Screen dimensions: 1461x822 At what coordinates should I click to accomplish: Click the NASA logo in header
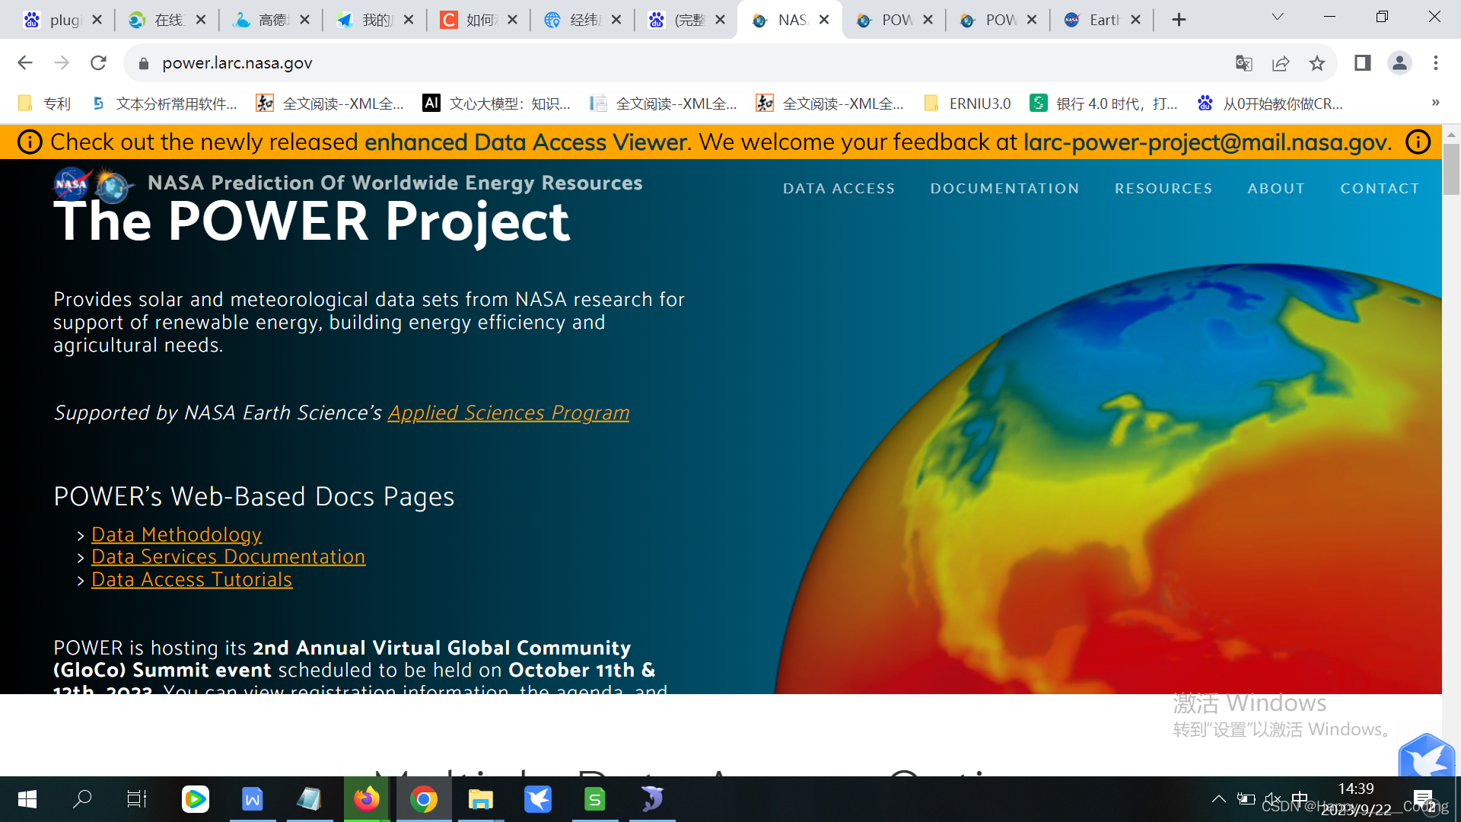point(72,183)
